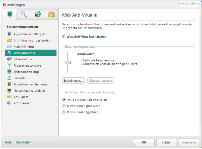Image resolution: width=202 pixels, height=149 pixels.
Task: Click the Sluiten button
Action: (166, 142)
